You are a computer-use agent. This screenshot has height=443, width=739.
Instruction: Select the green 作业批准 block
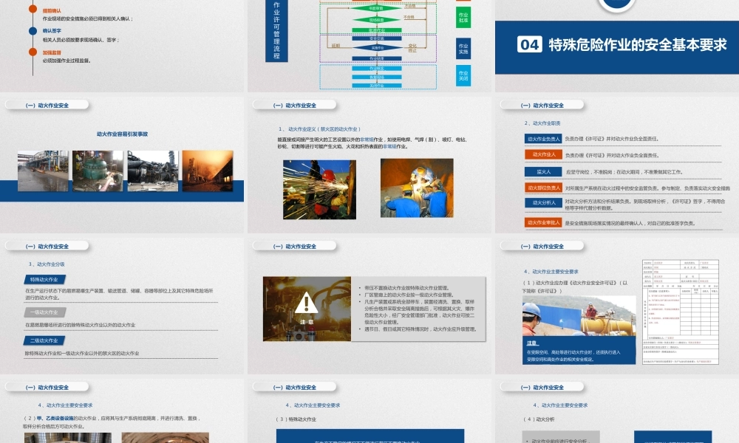coord(463,18)
